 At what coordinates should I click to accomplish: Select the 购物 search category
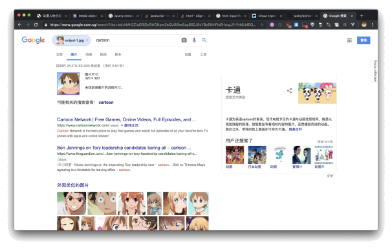click(103, 55)
